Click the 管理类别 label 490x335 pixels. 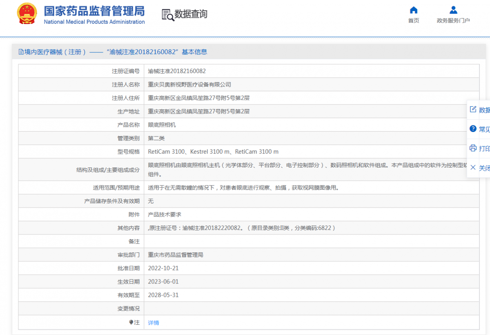(129, 138)
